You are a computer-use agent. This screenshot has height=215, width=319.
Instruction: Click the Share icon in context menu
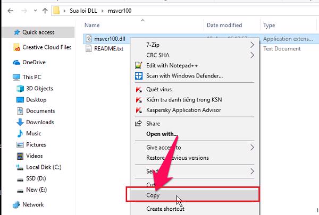point(139,124)
